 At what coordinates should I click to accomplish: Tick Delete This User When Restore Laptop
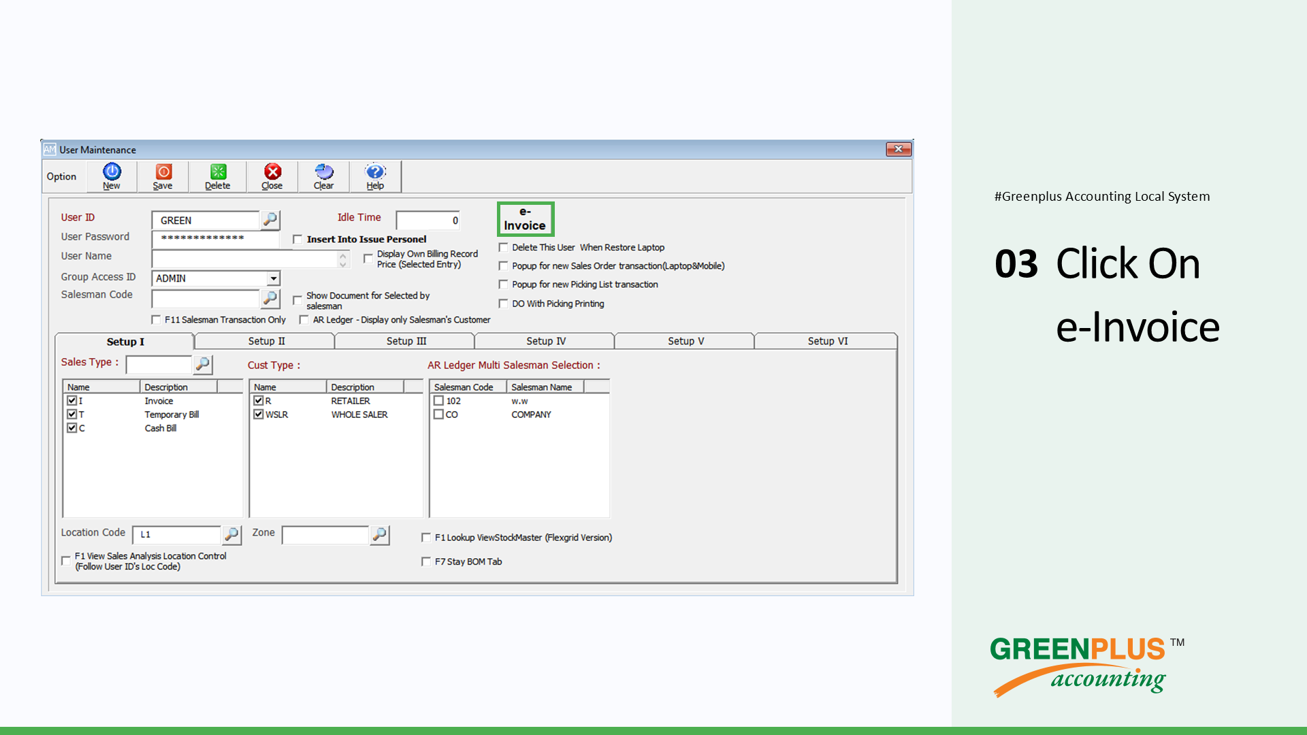504,247
